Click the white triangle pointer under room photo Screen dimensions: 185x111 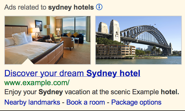pos(28,61)
